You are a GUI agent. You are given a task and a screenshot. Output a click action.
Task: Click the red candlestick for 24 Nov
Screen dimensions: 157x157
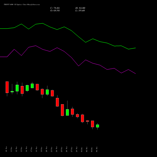click(x=57, y=102)
